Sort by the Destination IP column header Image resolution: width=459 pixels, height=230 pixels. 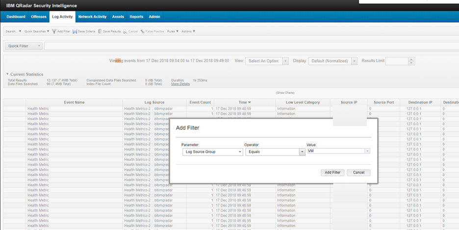click(x=420, y=102)
